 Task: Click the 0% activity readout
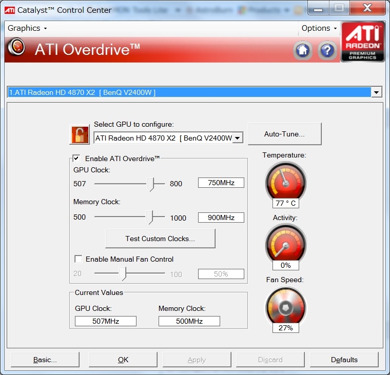(x=286, y=265)
